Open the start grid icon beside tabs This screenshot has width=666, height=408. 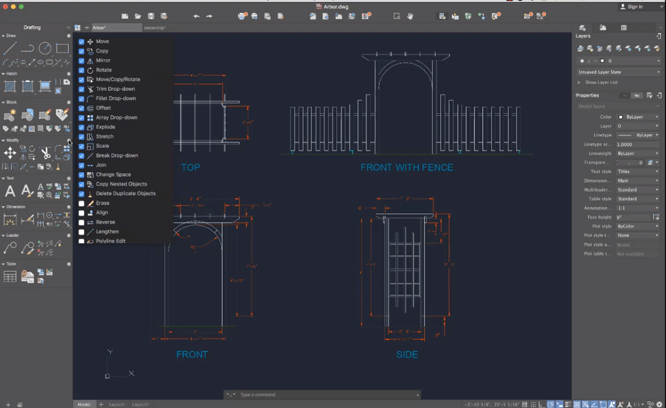(77, 27)
